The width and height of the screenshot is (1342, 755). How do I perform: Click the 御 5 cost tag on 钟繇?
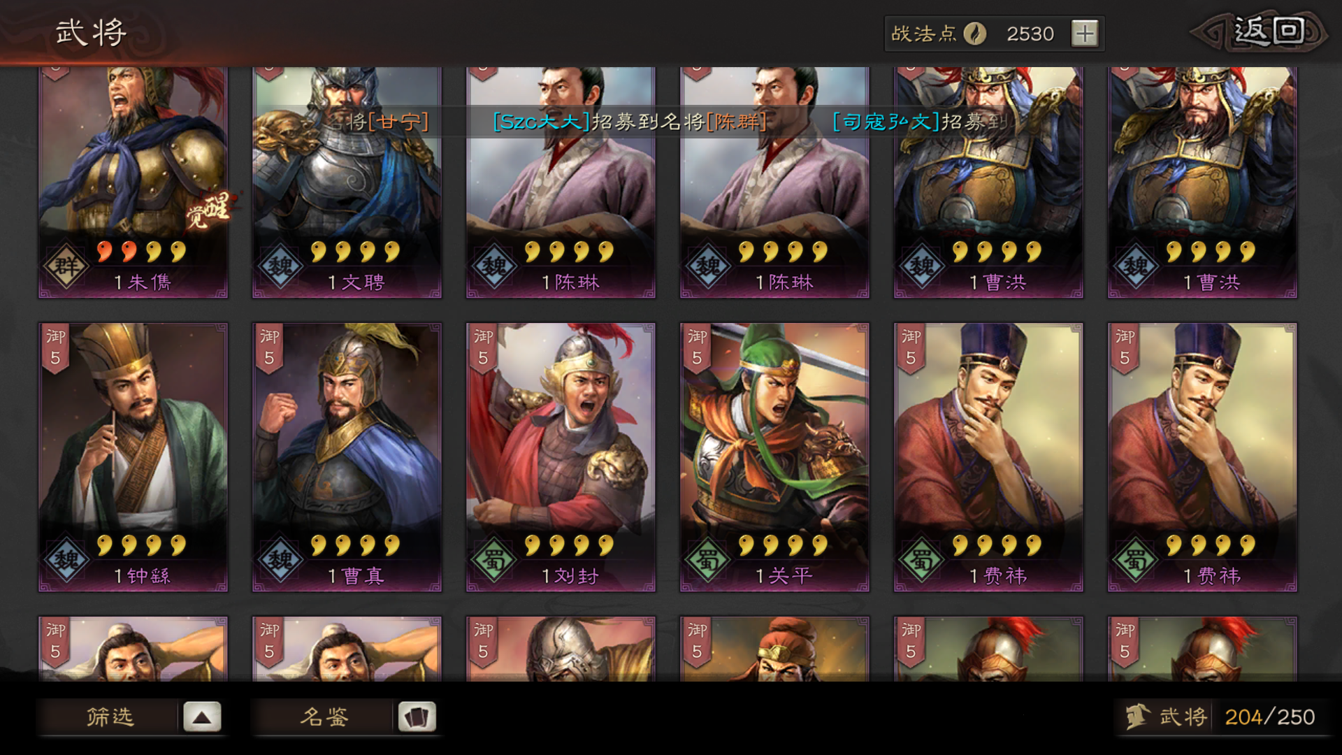(56, 347)
